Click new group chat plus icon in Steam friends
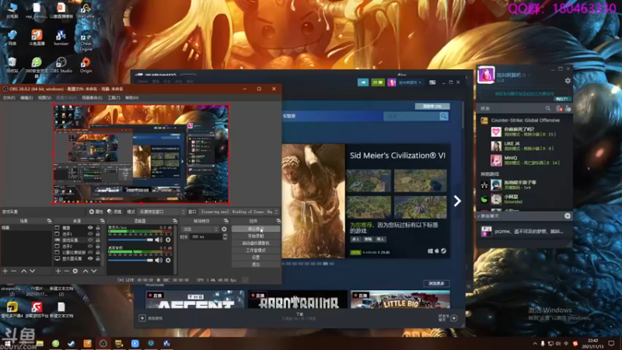The height and width of the screenshot is (350, 622). (568, 216)
